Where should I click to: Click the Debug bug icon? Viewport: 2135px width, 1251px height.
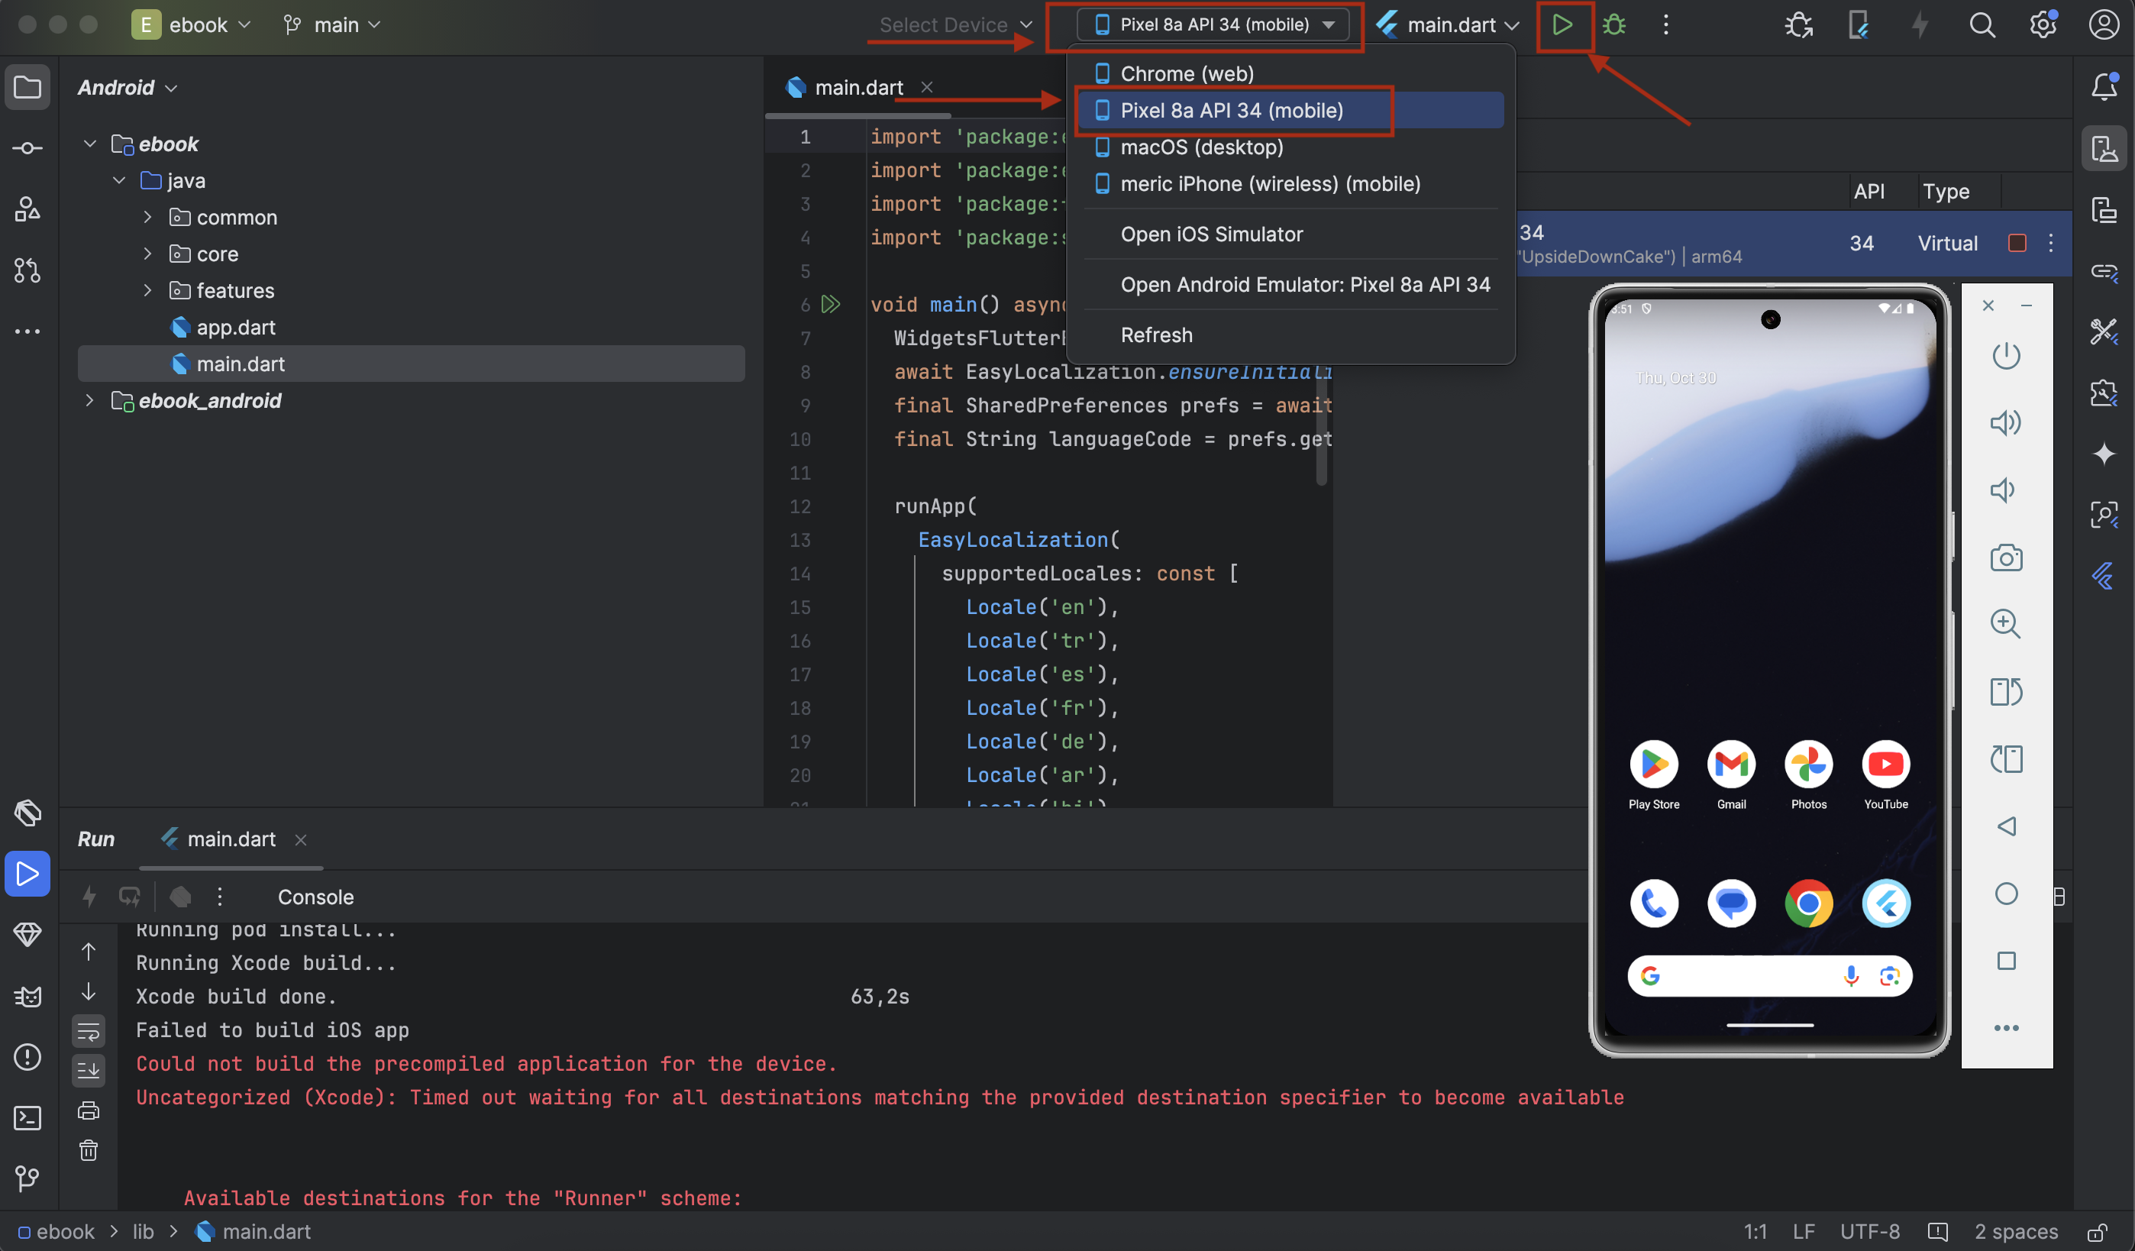pos(1614,24)
